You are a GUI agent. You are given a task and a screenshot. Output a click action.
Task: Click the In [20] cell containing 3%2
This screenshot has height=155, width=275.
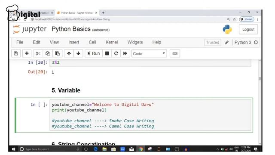(150, 63)
